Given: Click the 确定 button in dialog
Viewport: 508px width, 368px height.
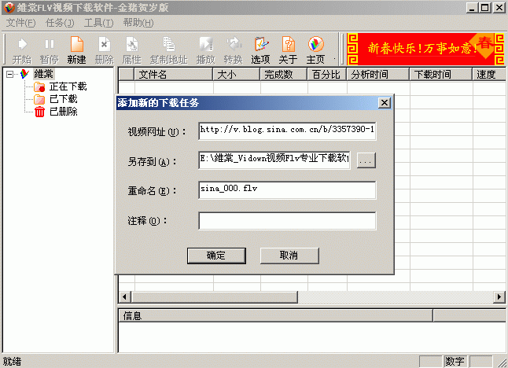Looking at the screenshot, I should [215, 256].
